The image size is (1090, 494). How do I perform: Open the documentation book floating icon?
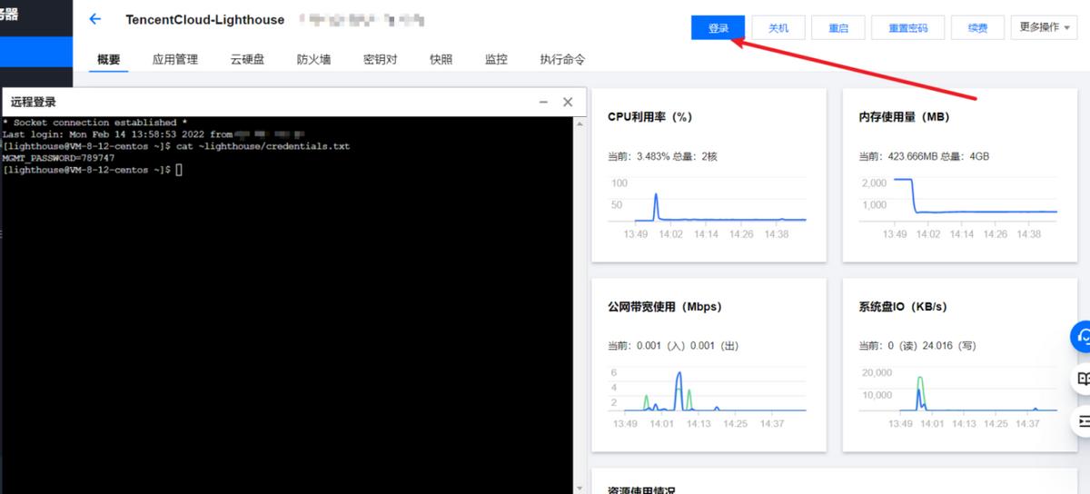point(1082,379)
